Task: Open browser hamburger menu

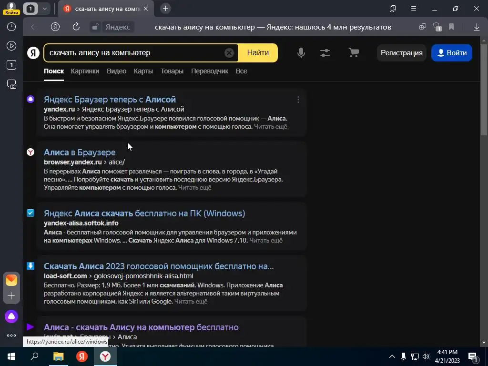Action: [414, 9]
